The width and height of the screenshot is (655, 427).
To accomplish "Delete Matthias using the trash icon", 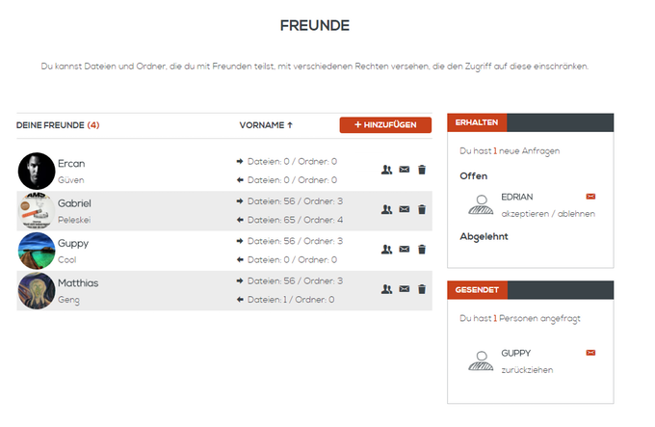I will point(421,289).
